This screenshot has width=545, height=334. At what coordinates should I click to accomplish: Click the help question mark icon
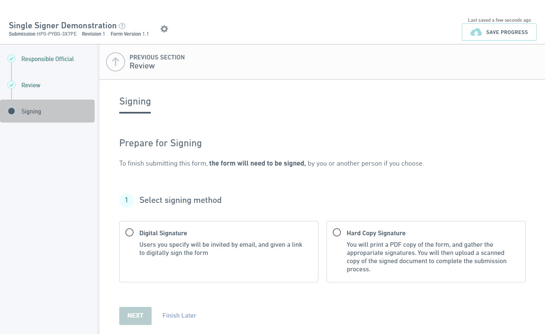point(122,26)
